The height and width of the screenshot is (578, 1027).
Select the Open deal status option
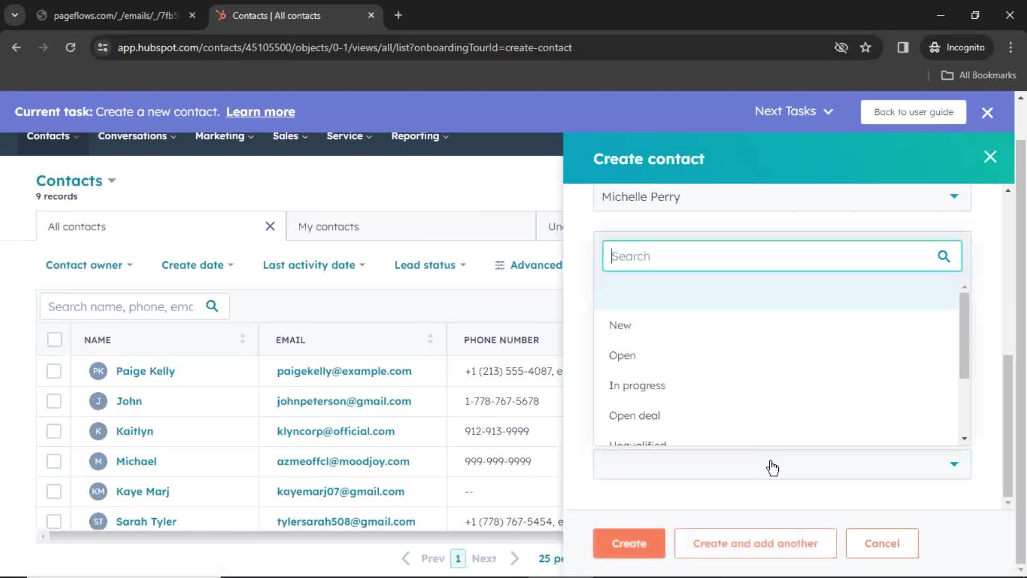pyautogui.click(x=776, y=416)
